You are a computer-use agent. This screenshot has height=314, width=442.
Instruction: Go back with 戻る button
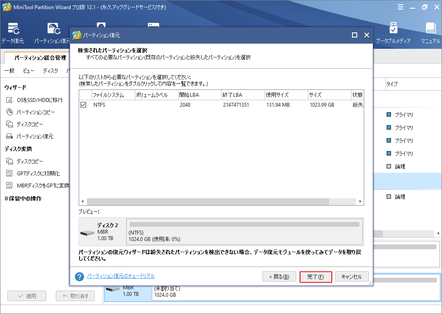(x=279, y=277)
